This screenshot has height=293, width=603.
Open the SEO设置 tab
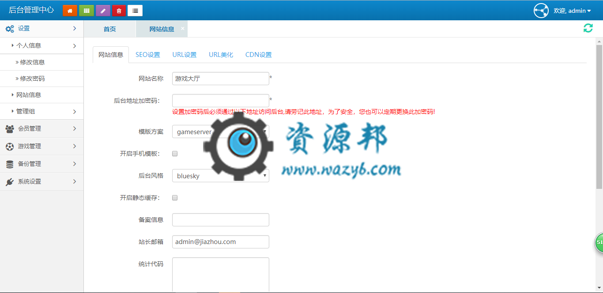click(x=147, y=55)
